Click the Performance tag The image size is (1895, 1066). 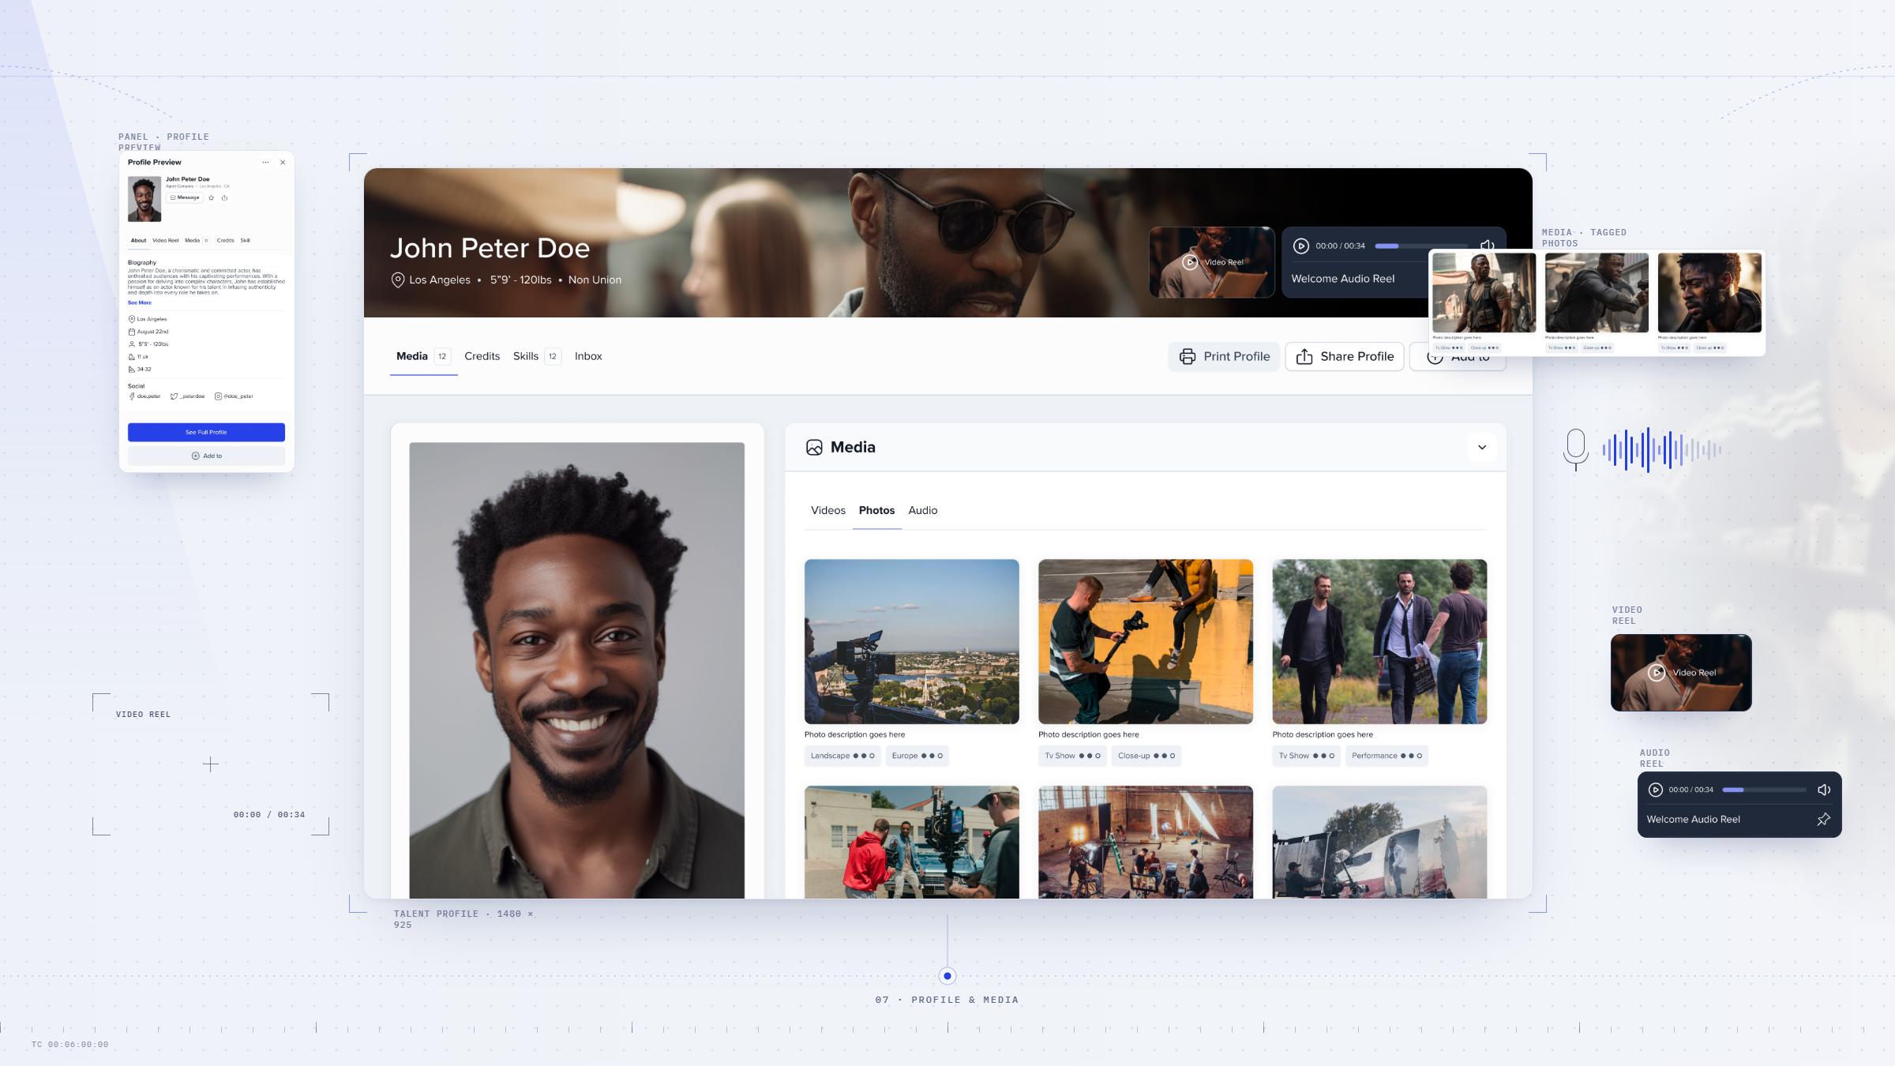click(1387, 756)
